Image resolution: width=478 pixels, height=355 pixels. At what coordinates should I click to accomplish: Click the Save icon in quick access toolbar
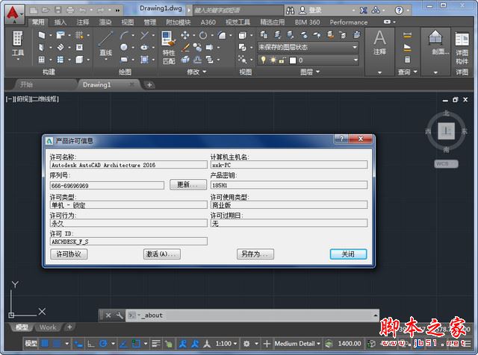click(58, 10)
